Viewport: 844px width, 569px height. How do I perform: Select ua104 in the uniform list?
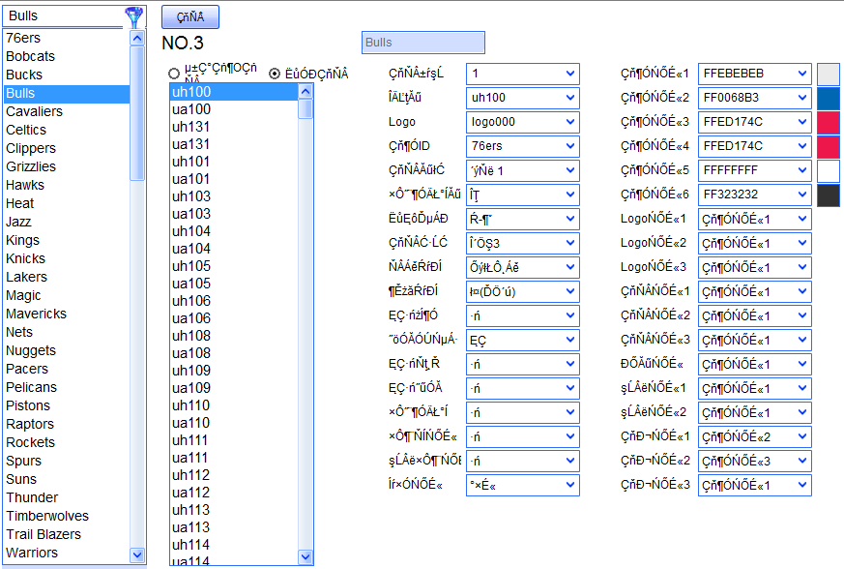[x=234, y=249]
